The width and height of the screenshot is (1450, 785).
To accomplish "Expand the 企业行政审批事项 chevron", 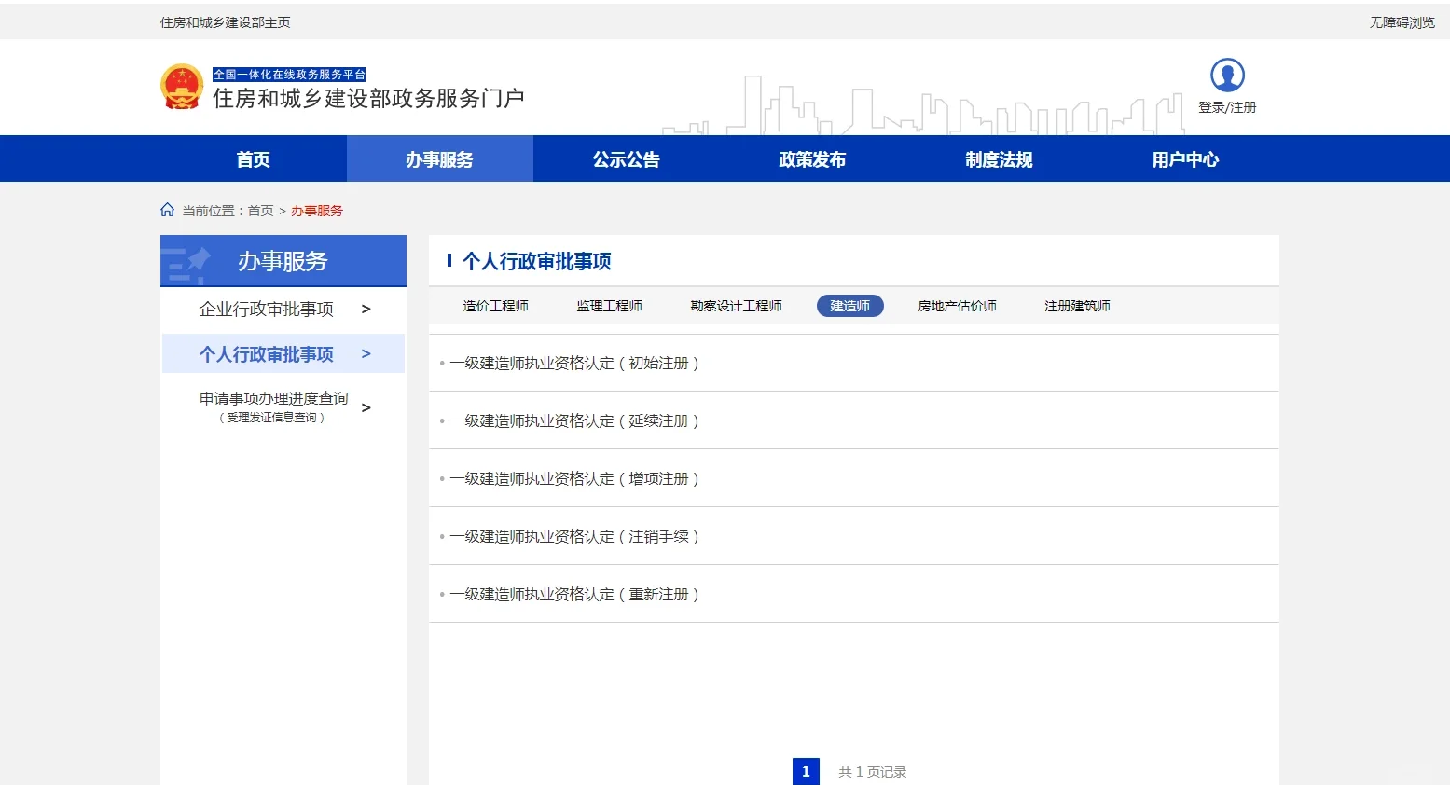I will pyautogui.click(x=366, y=309).
